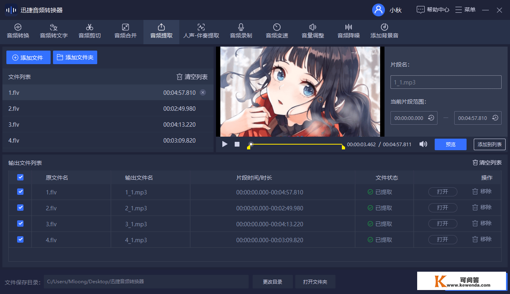The image size is (510, 294).
Task: Toggle the checkbox for 2.flv output row
Action: (20, 208)
